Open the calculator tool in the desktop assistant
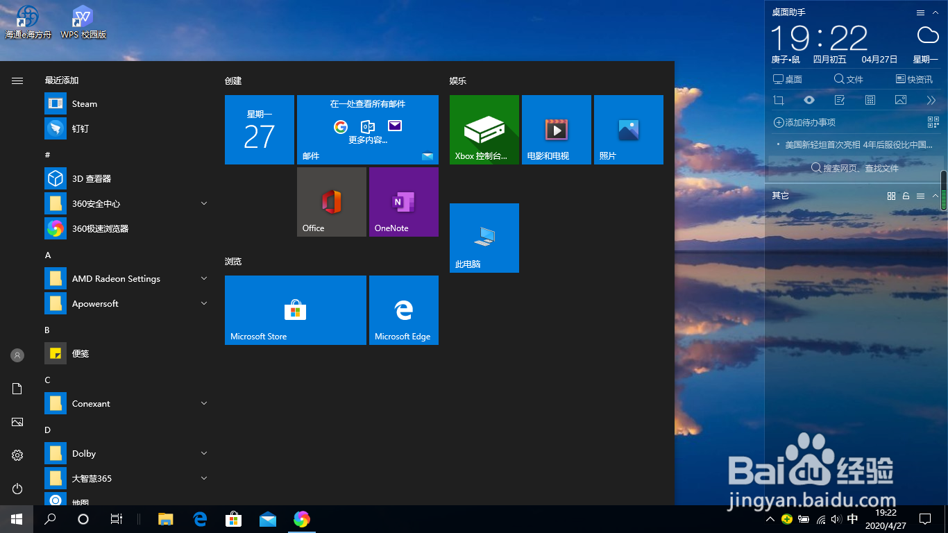948x533 pixels. 870,100
